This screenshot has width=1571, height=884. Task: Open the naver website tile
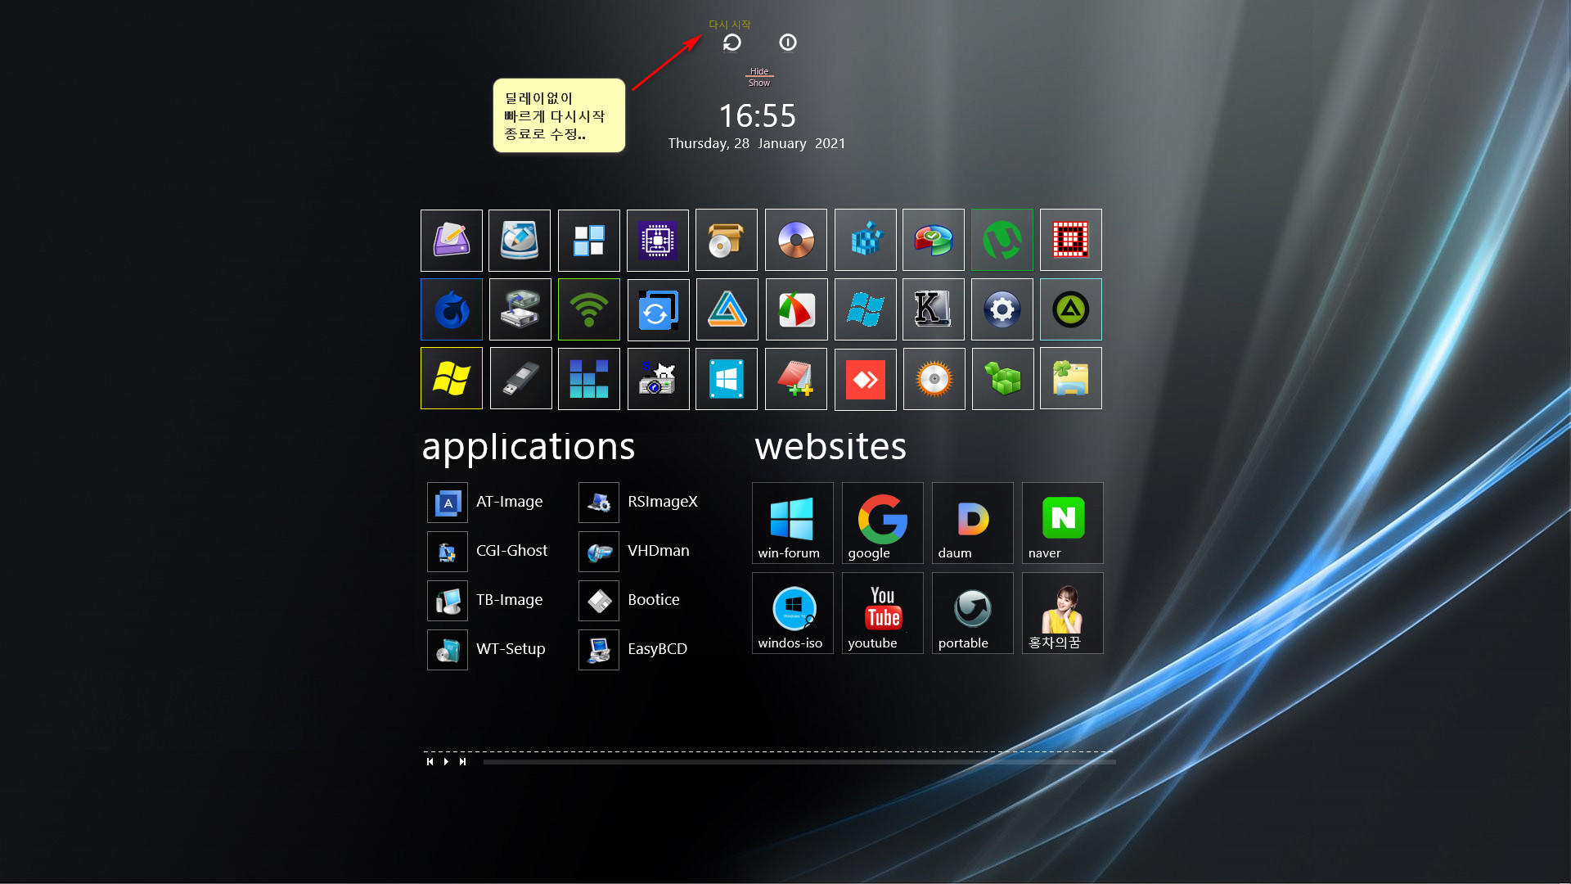1063,523
